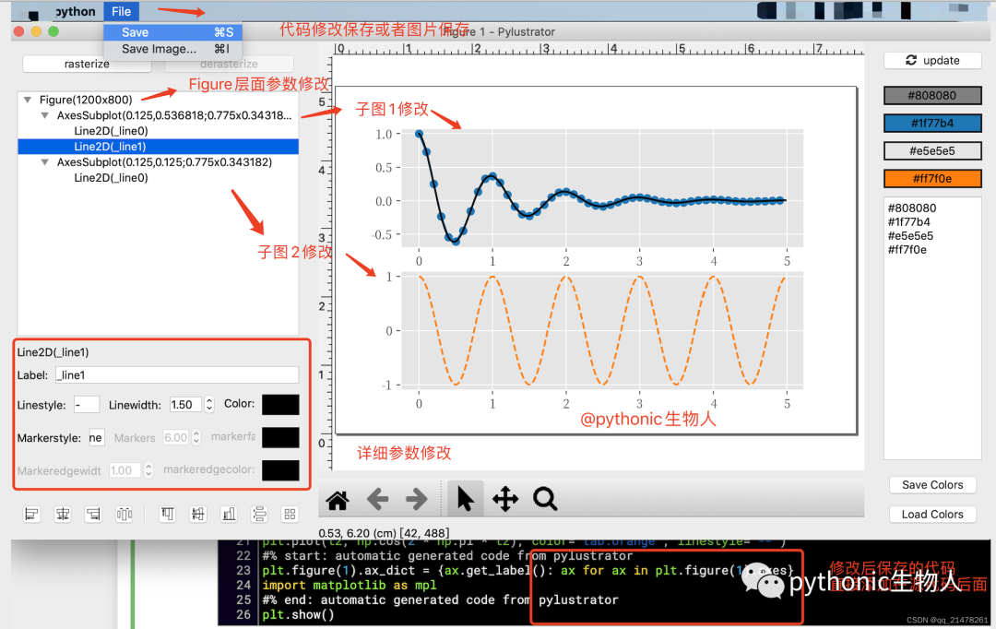Open the black line Color swatch

(280, 405)
